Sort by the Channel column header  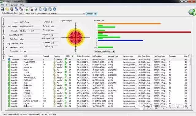(x=46, y=56)
